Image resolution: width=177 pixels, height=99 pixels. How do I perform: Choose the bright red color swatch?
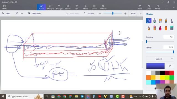pos(172,73)
